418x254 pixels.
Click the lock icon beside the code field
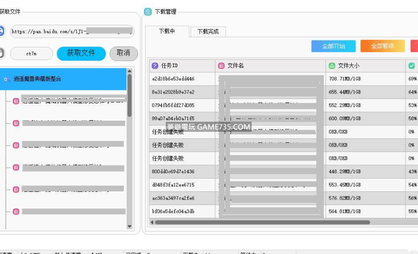[2, 53]
